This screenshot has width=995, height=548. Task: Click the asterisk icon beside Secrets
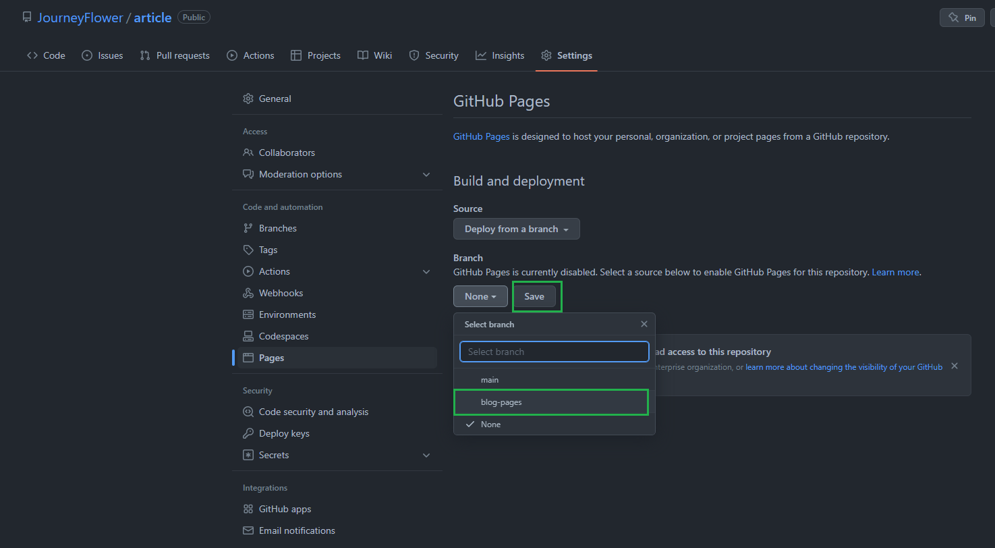coord(248,455)
